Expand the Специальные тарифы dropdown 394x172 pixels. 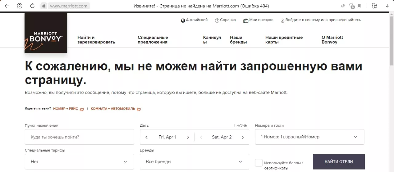[79, 162]
